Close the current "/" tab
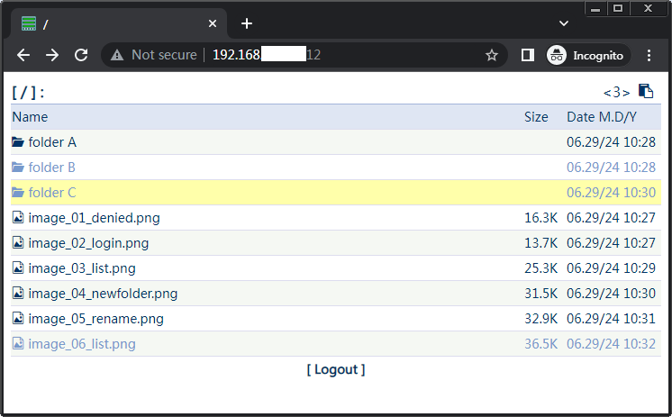This screenshot has width=672, height=417. point(213,24)
